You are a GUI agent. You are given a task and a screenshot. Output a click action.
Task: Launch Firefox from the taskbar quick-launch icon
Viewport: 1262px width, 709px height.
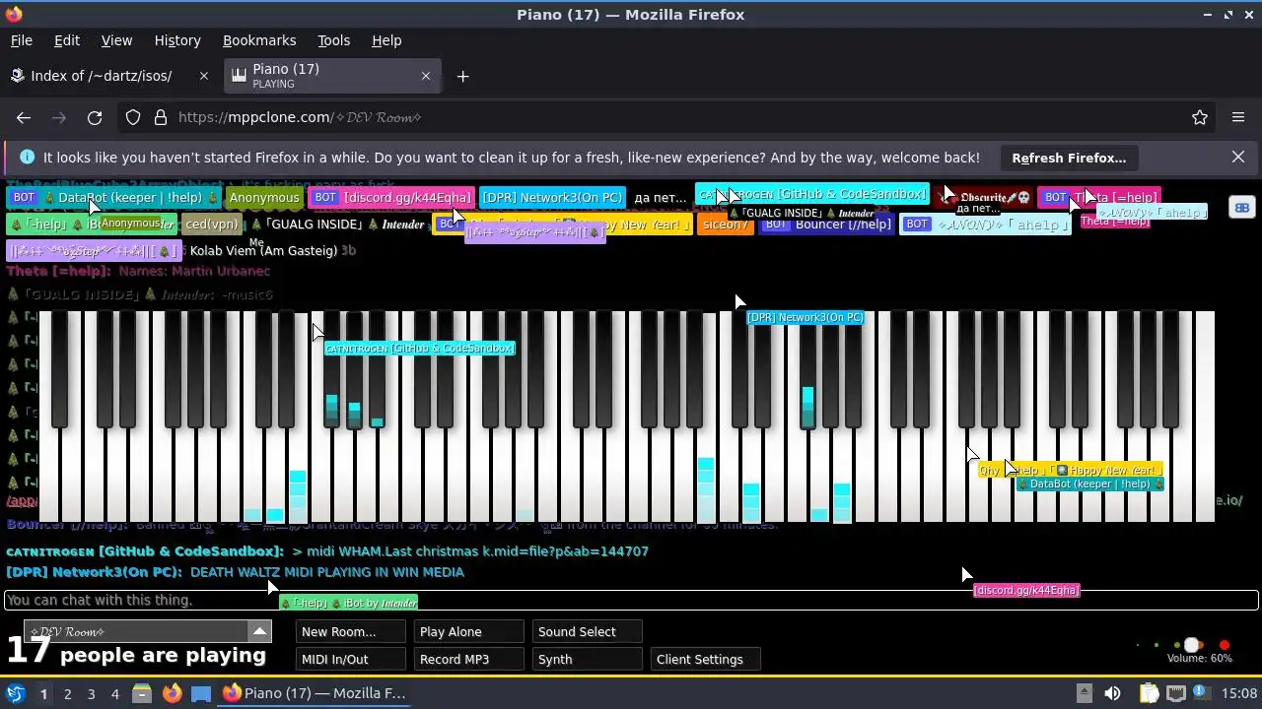tap(172, 693)
